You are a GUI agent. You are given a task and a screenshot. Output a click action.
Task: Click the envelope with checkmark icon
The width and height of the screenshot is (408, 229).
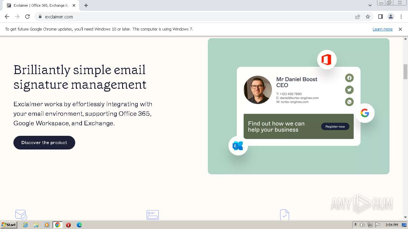click(x=21, y=215)
